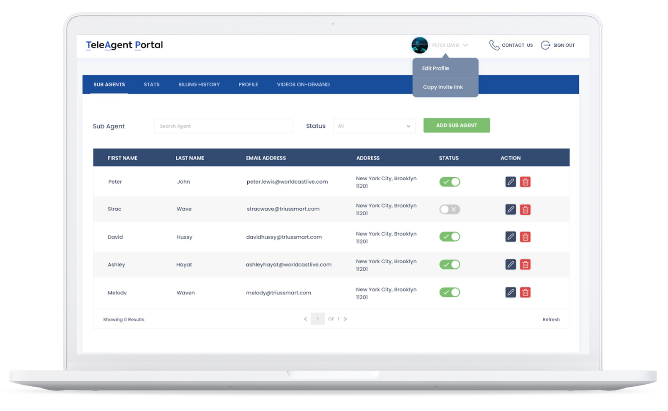
Task: Go to next page with right chevron
Action: pyautogui.click(x=345, y=319)
